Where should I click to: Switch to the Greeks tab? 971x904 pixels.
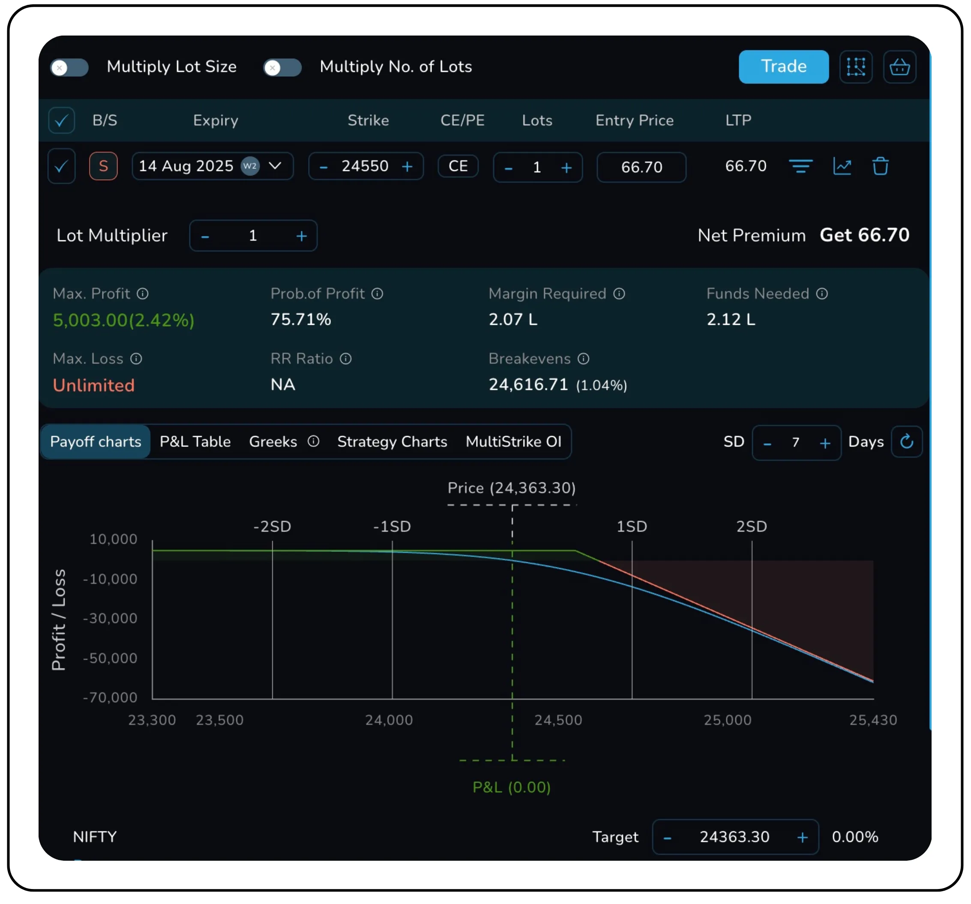tap(273, 441)
